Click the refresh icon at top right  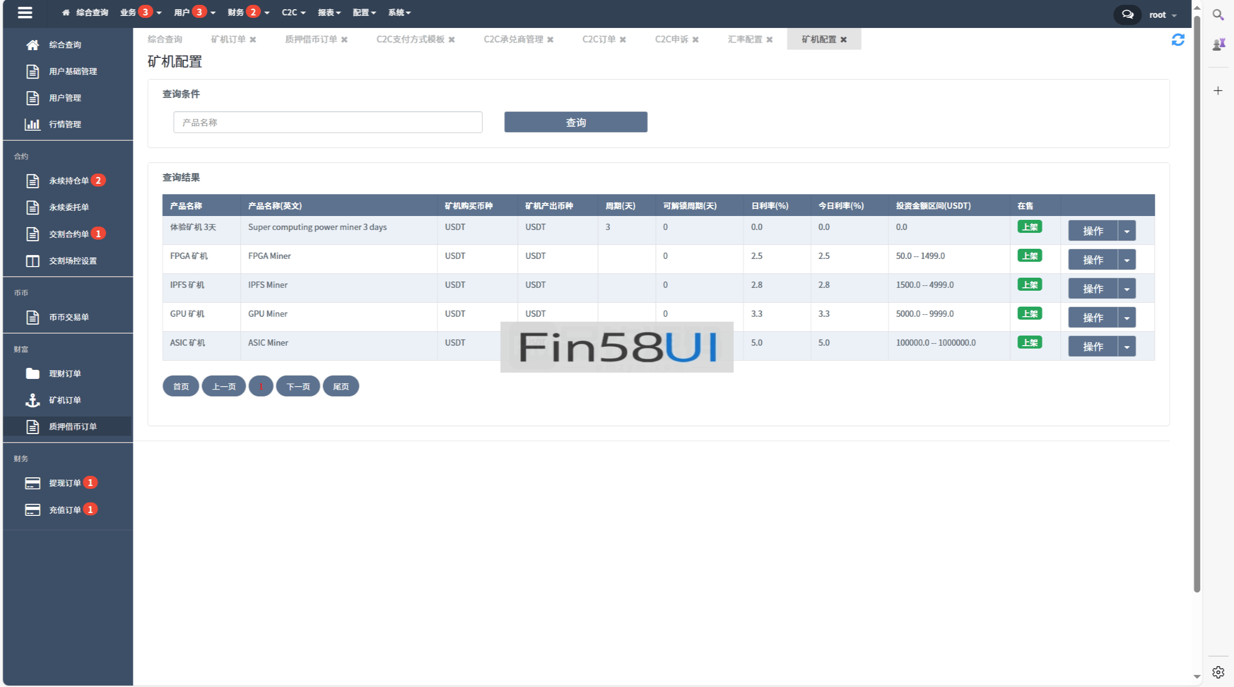coord(1178,40)
